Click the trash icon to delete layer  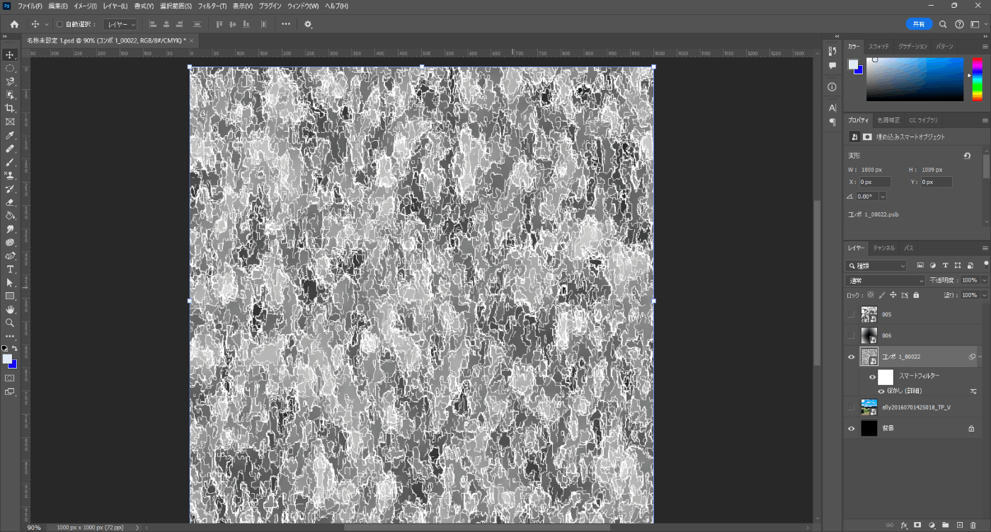tap(973, 525)
